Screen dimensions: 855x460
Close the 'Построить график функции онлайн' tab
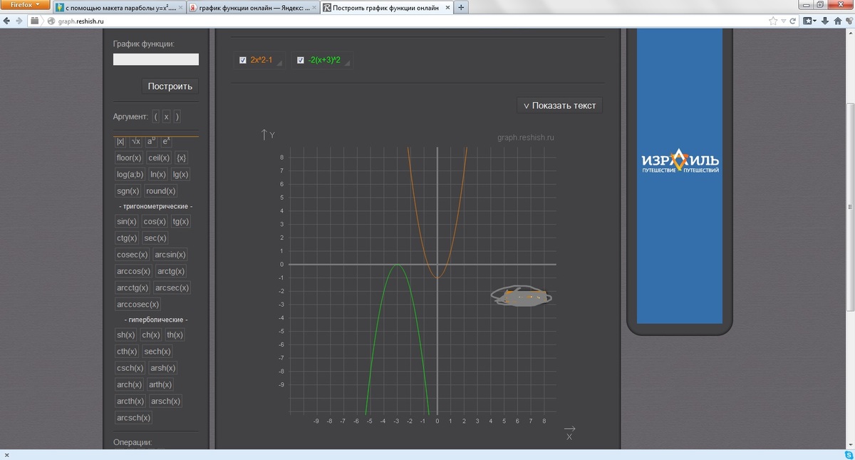pos(447,8)
